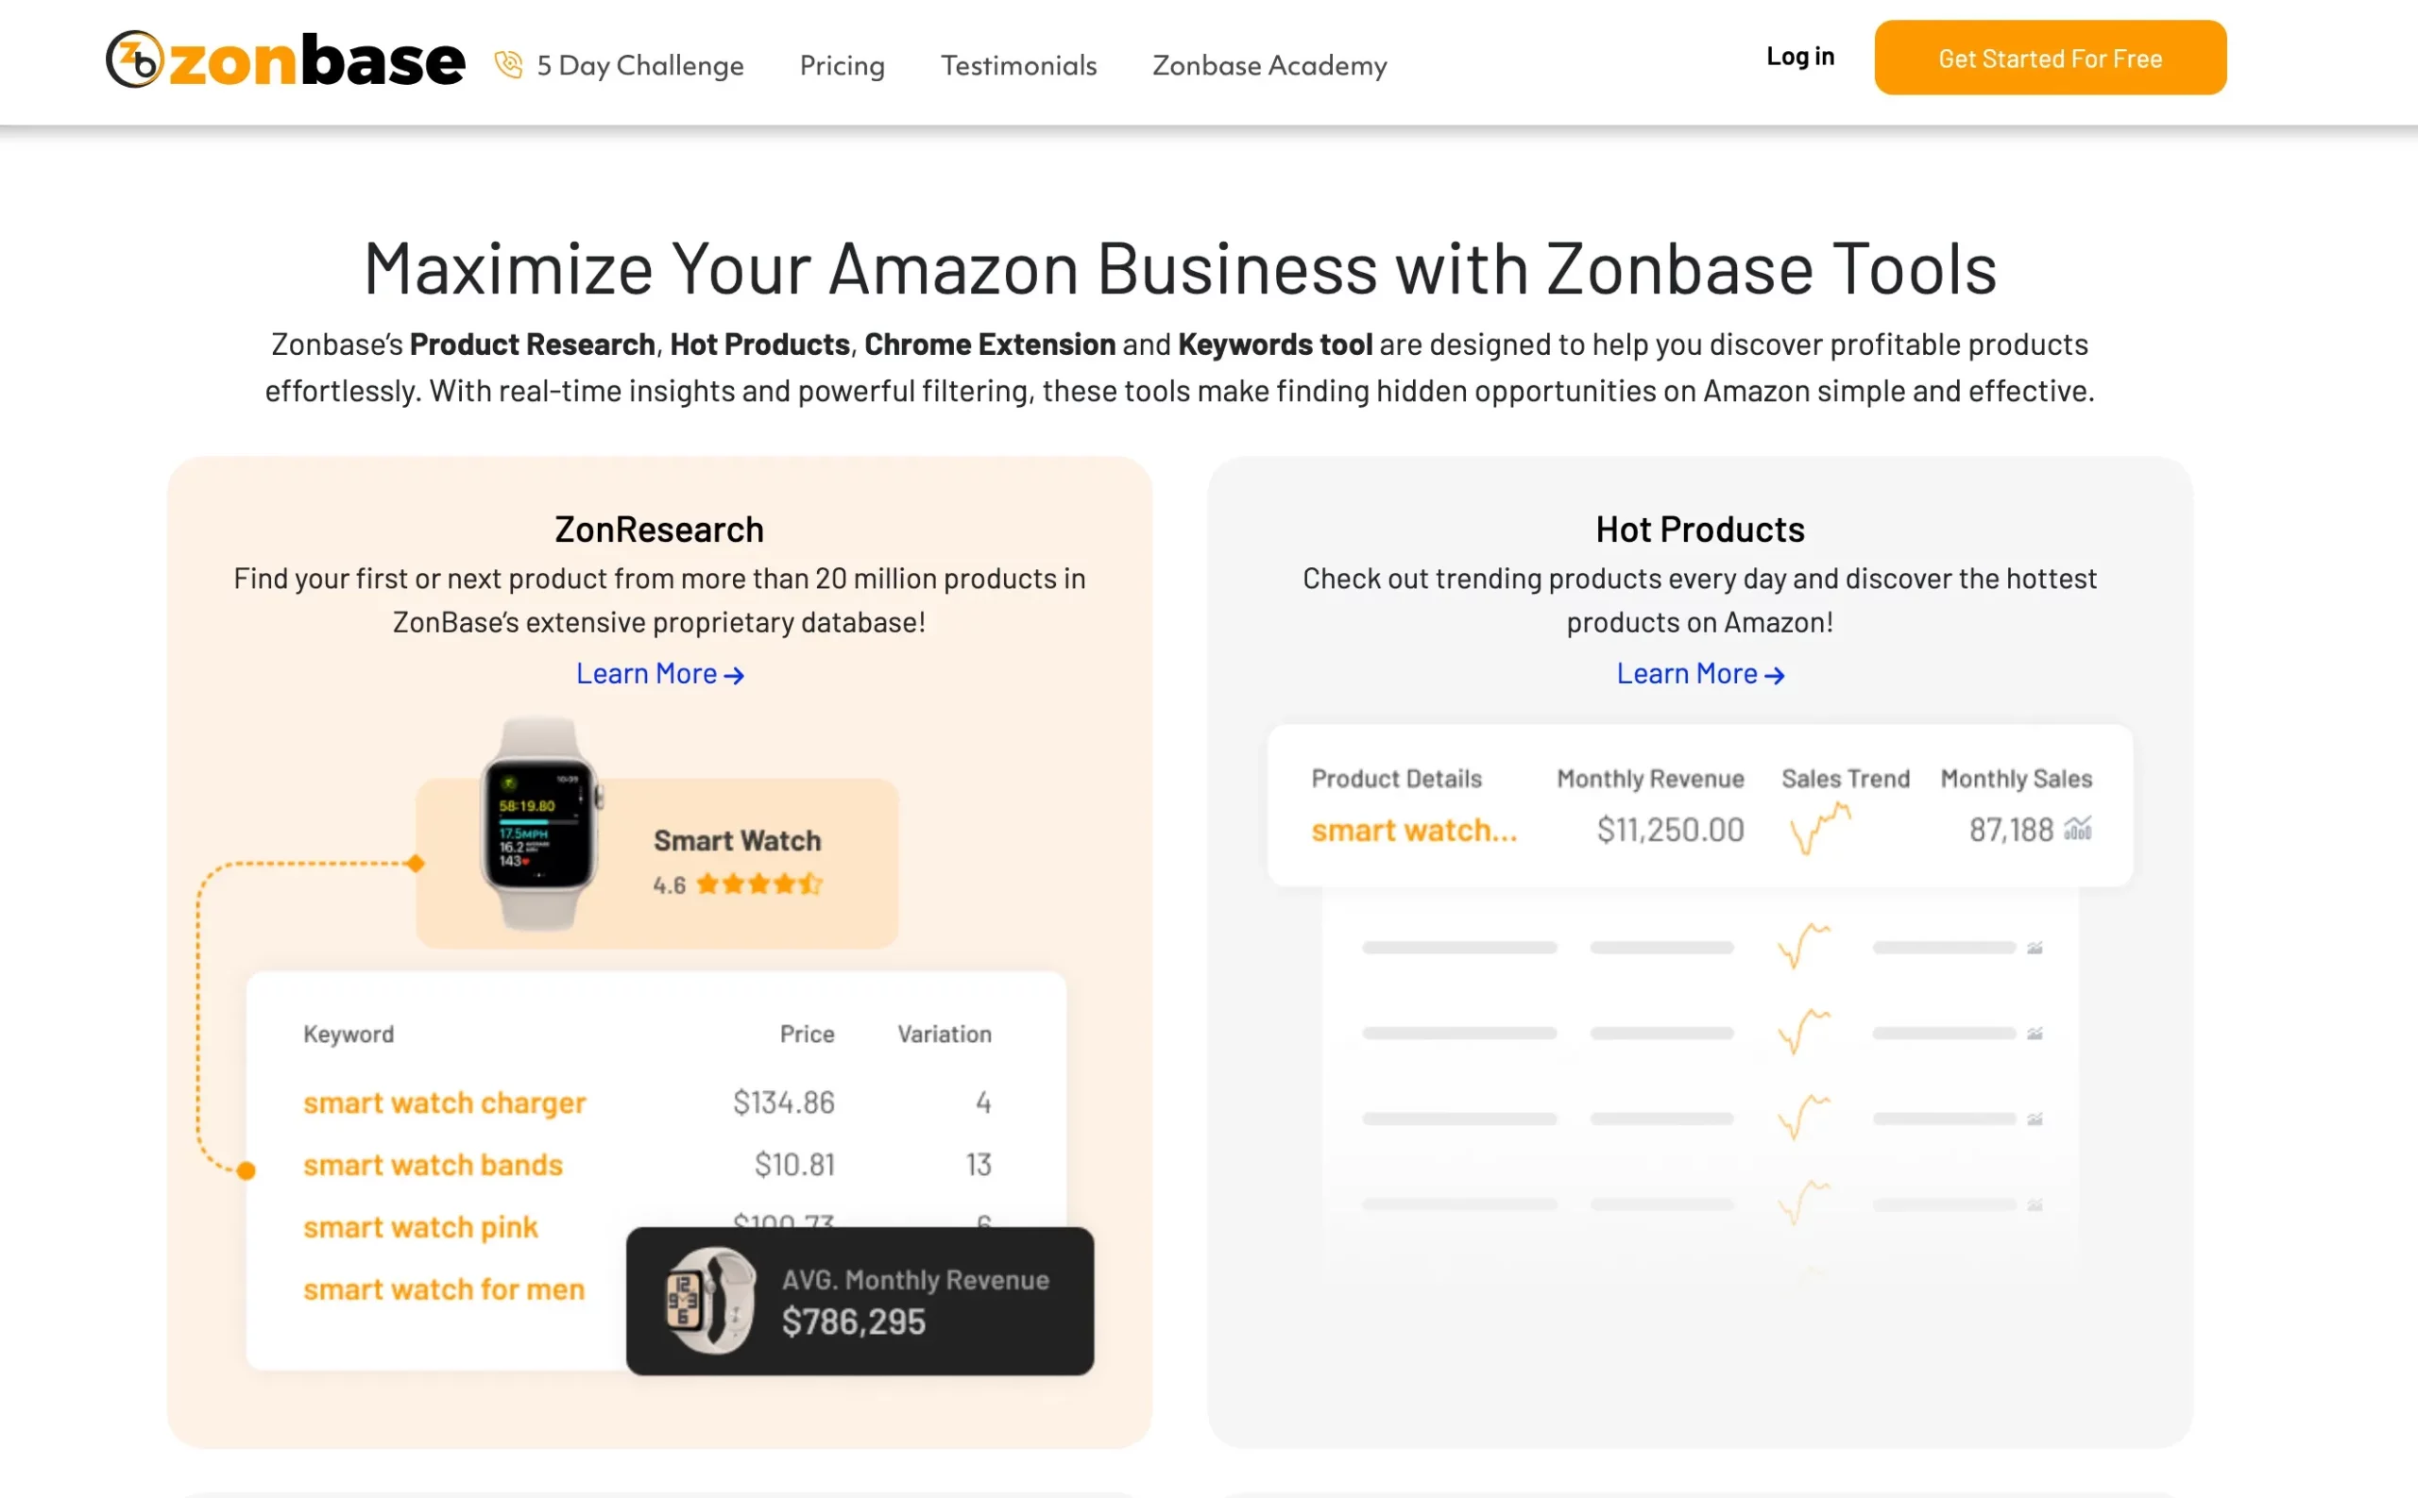The height and width of the screenshot is (1498, 2418).
Task: Click the smart watch bands keyword
Action: 434,1165
